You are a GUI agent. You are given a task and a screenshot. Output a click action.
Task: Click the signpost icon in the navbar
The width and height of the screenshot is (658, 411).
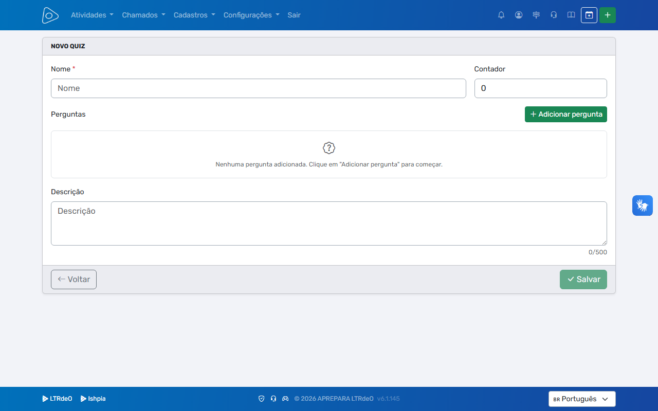pyautogui.click(x=536, y=15)
